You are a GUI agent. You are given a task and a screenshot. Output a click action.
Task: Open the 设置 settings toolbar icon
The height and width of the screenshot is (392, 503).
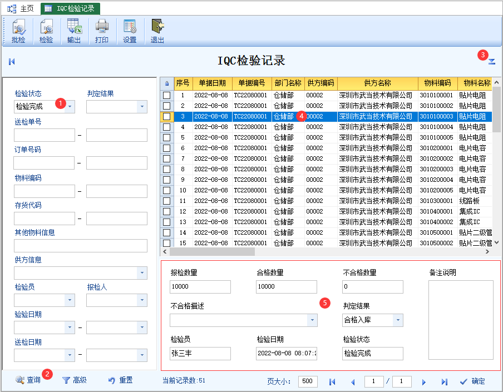130,31
